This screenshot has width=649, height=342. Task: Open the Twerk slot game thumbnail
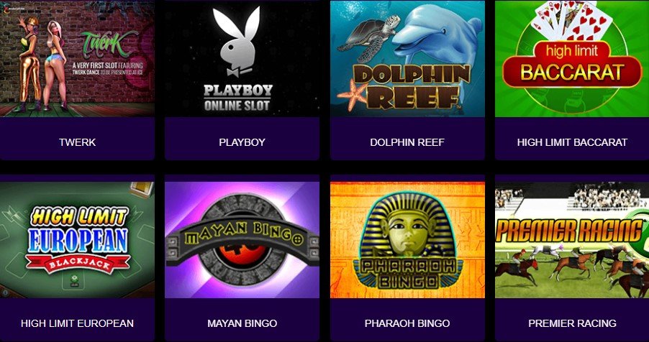(77, 58)
